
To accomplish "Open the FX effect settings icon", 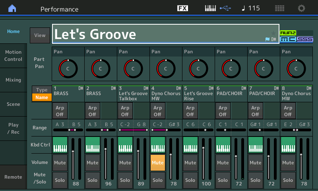I will point(182,8).
